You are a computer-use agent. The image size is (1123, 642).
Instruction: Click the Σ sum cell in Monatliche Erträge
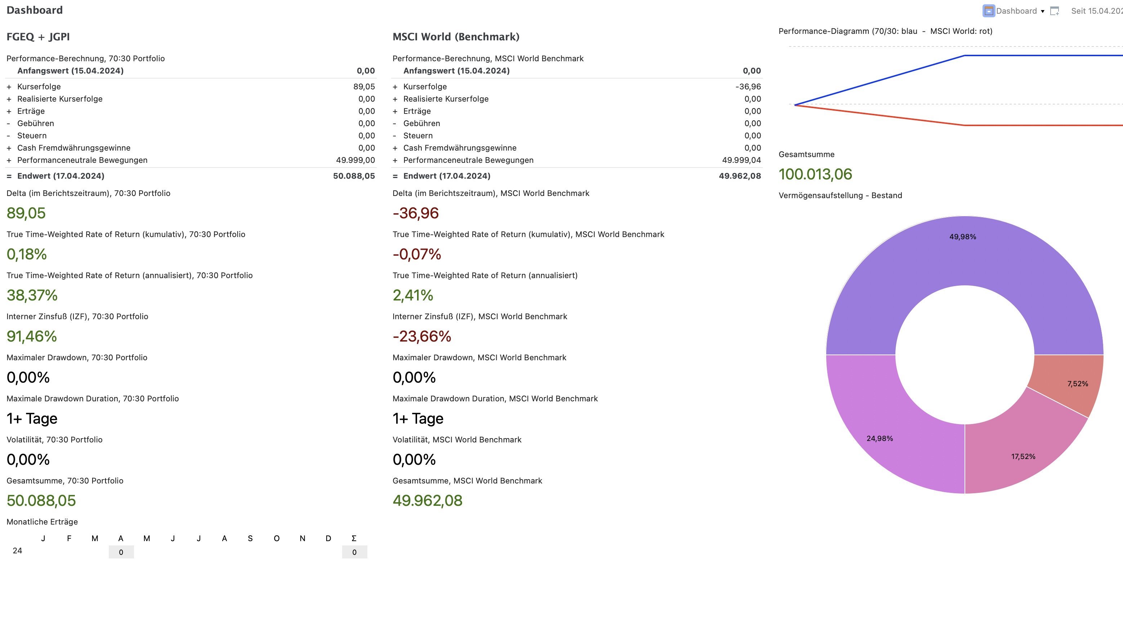point(354,552)
